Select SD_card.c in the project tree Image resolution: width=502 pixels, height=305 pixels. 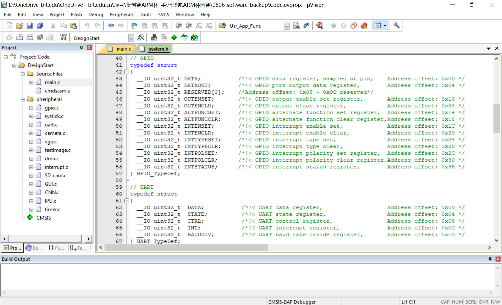pos(56,176)
